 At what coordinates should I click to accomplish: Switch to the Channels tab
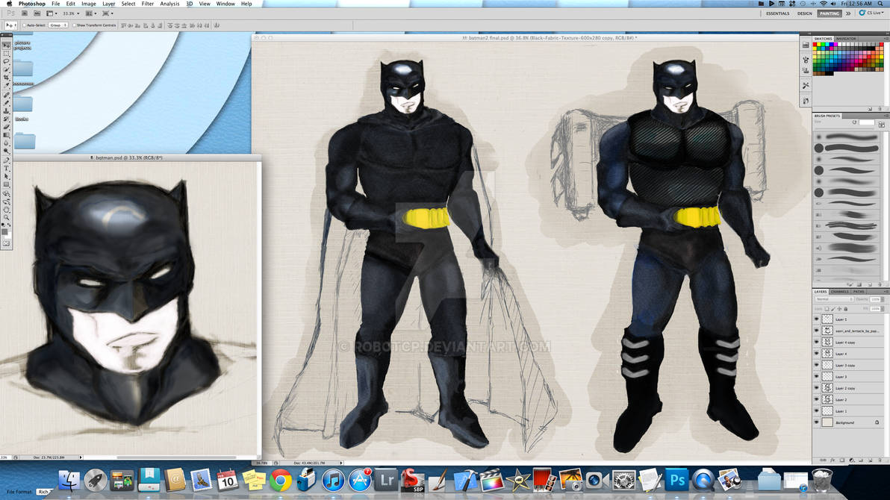pos(839,292)
